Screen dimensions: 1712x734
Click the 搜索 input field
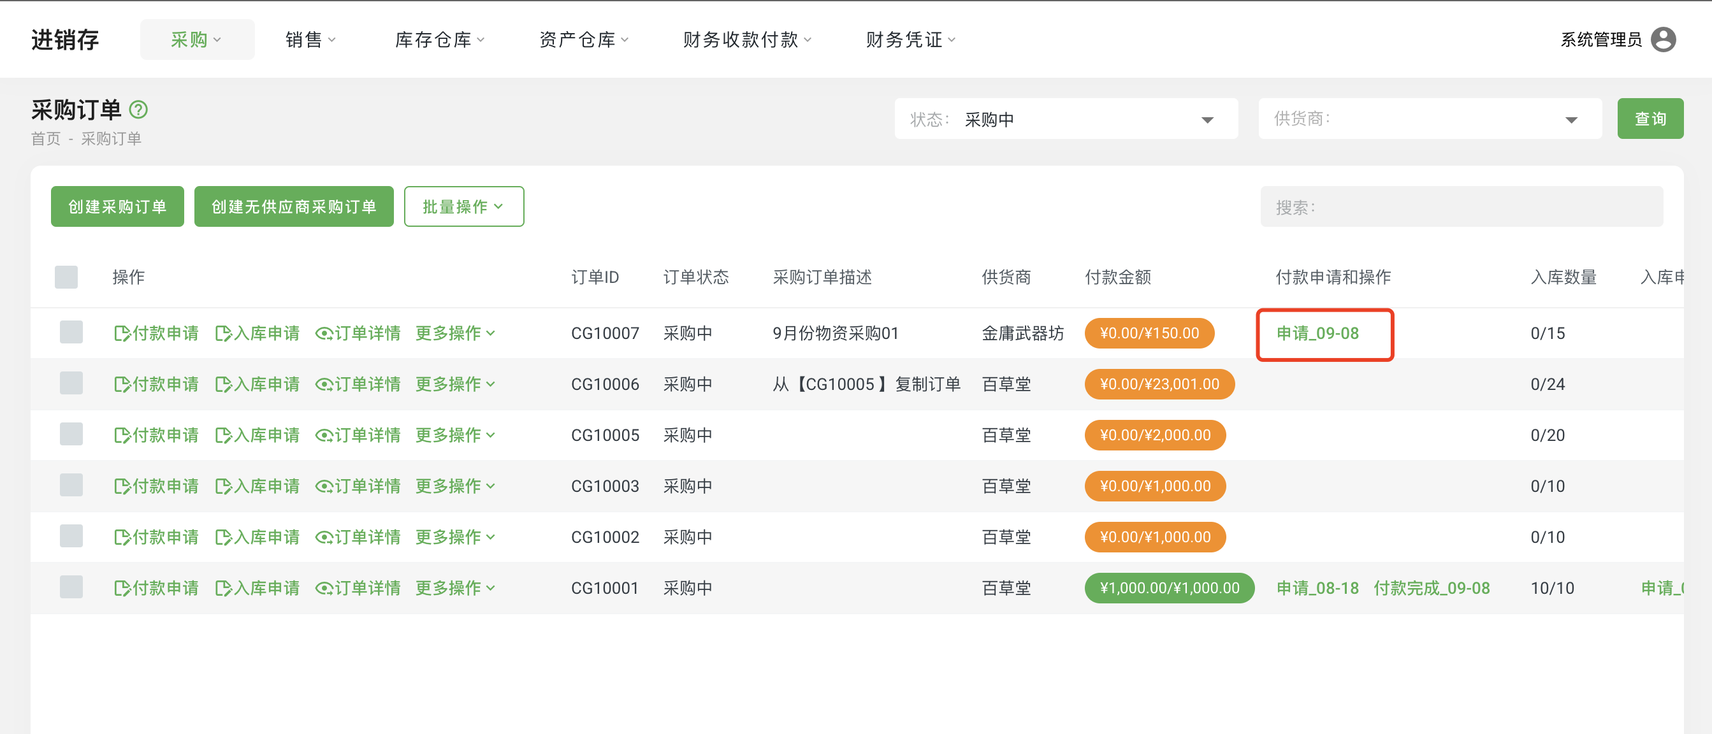tap(1461, 206)
